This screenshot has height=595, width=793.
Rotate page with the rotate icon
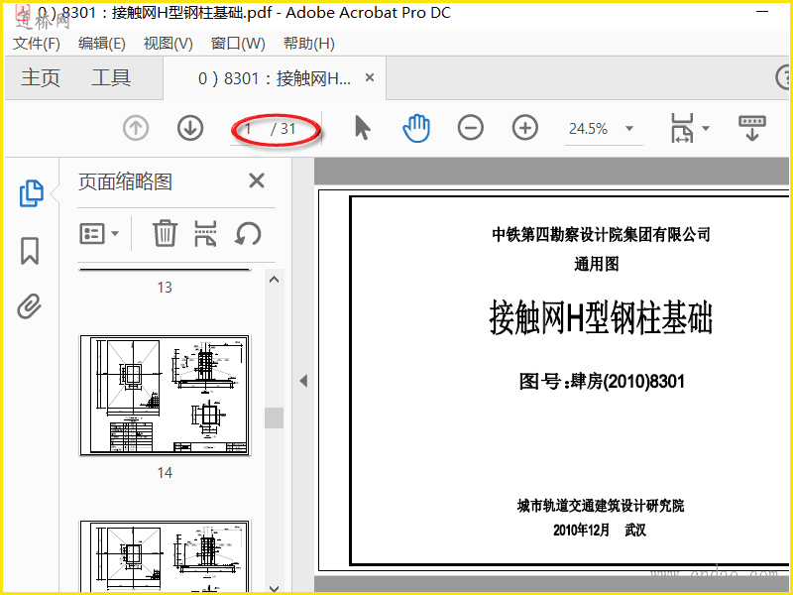[x=248, y=234]
